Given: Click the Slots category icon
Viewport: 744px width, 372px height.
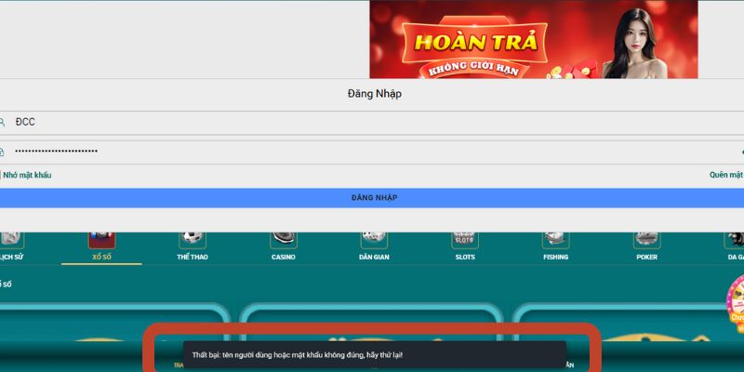Looking at the screenshot, I should pyautogui.click(x=465, y=240).
